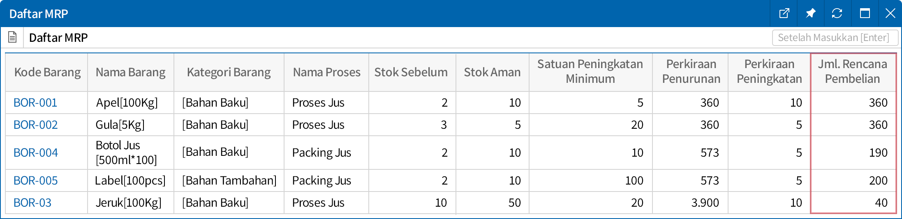Refresh the Daftar MRP list

point(837,14)
